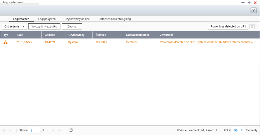Open the Użytkownicy on-line tab
This screenshot has width=260, height=135.
[x=77, y=19]
